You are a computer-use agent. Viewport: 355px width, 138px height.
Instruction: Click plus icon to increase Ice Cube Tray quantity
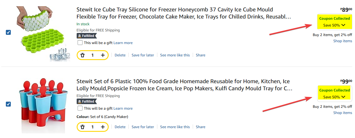pyautogui.click(x=103, y=55)
